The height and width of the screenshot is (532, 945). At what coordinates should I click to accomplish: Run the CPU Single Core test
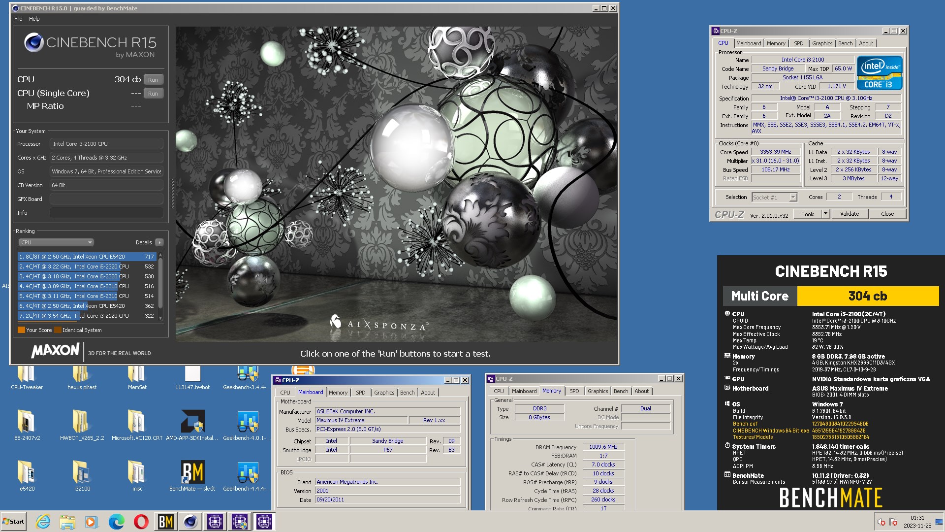(x=153, y=94)
